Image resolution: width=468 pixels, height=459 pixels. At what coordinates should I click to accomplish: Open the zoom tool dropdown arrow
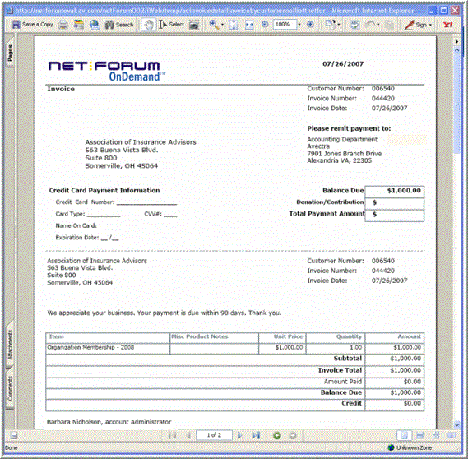(222, 25)
